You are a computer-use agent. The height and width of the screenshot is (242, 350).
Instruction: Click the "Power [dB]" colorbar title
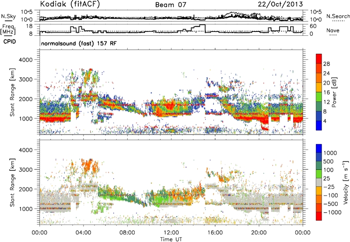334,92
